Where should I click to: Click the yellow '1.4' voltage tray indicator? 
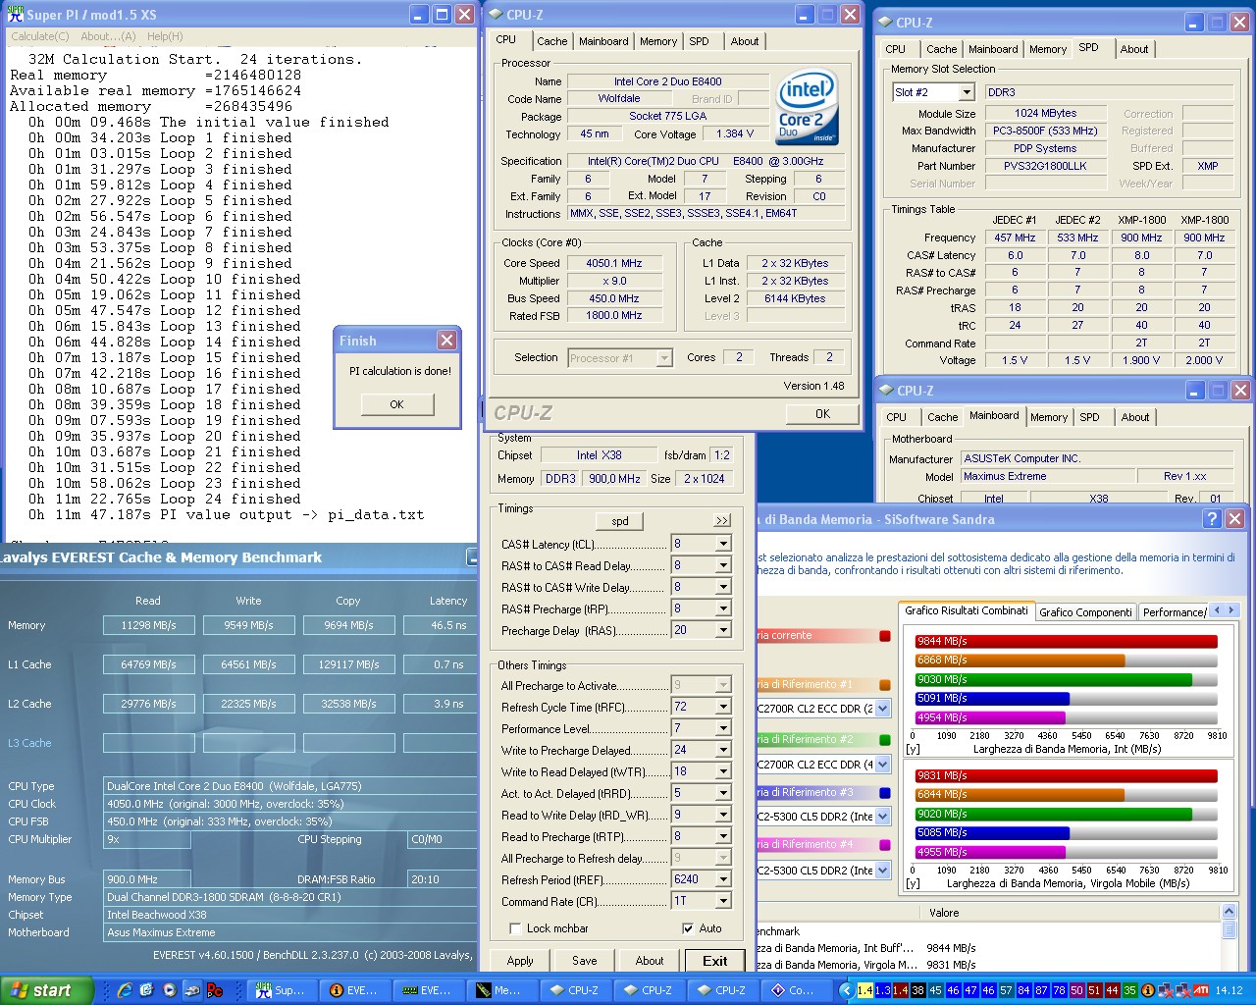[864, 990]
